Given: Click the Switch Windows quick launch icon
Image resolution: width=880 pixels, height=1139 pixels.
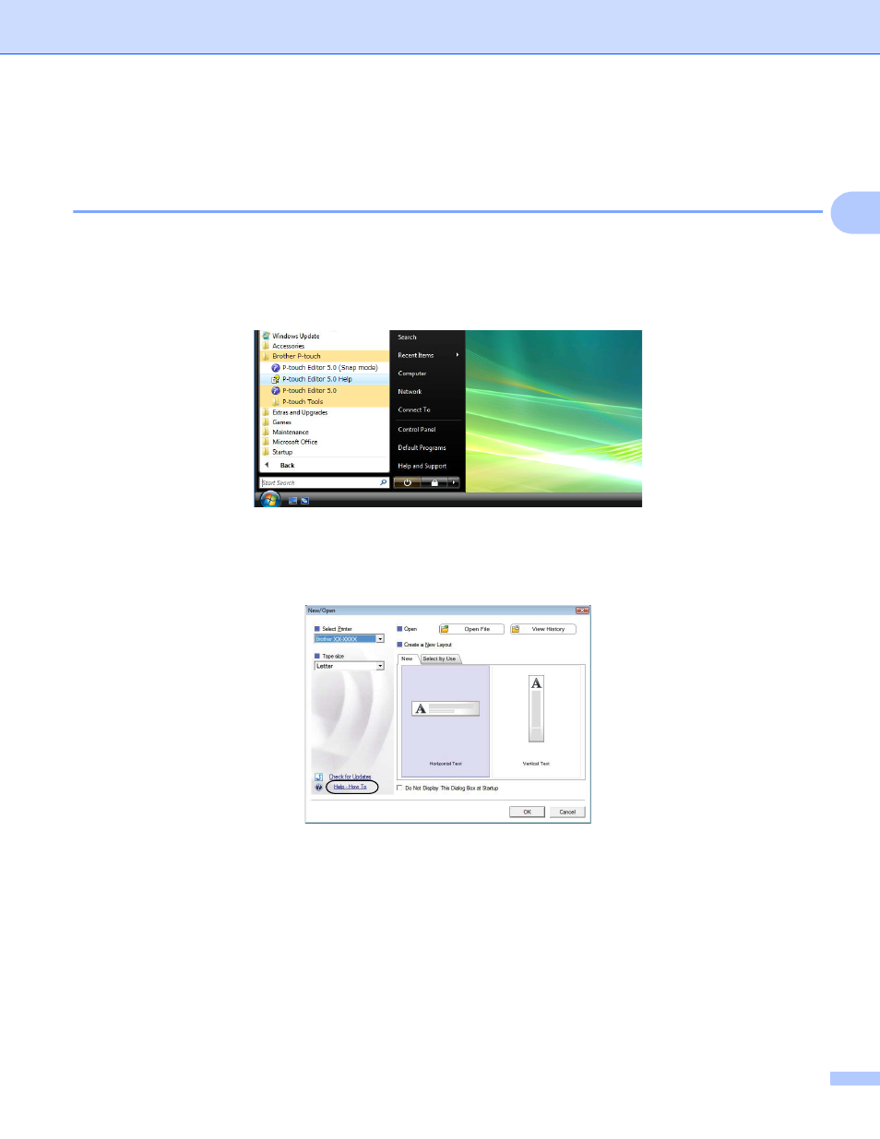Looking at the screenshot, I should [304, 501].
